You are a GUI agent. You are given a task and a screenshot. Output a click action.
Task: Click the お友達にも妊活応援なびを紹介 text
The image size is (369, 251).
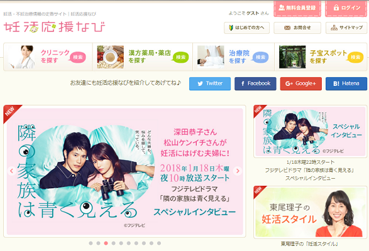pos(126,83)
